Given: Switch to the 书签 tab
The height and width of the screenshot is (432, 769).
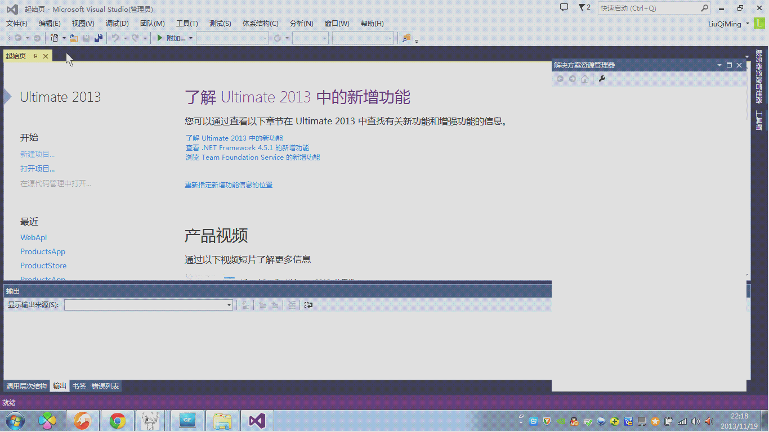Looking at the screenshot, I should point(79,386).
